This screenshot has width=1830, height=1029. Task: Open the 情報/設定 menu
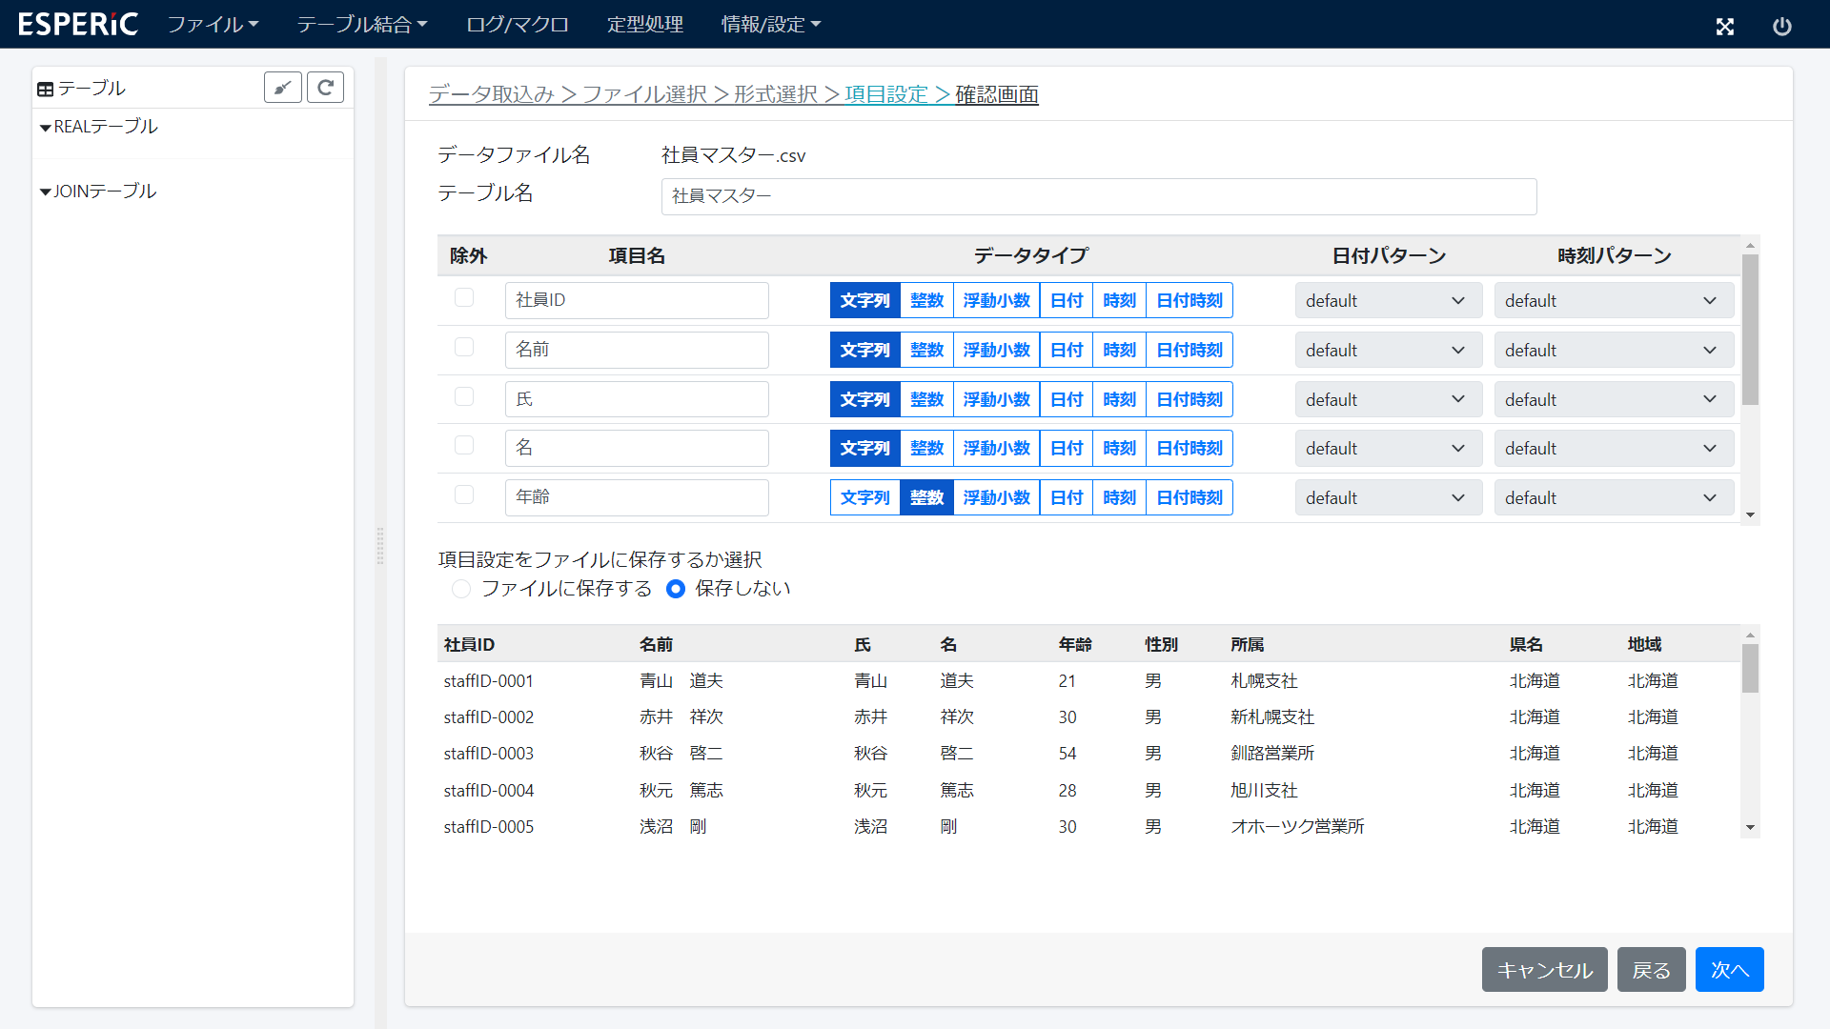770,24
